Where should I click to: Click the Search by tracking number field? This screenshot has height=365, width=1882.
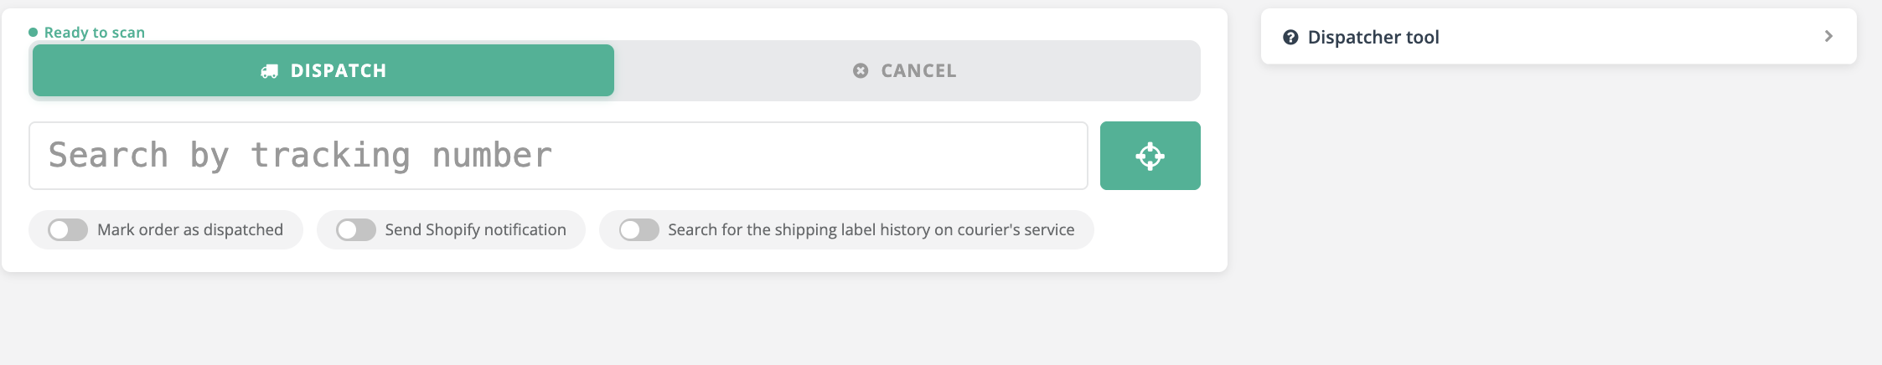(x=558, y=156)
